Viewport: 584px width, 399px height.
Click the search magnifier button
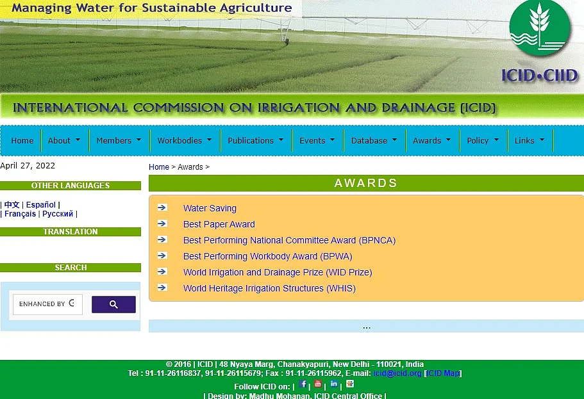pyautogui.click(x=113, y=304)
